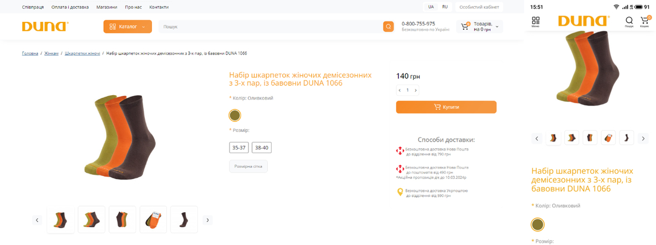Choose the olive color swatch on desktop
656x245 pixels.
pyautogui.click(x=235, y=115)
